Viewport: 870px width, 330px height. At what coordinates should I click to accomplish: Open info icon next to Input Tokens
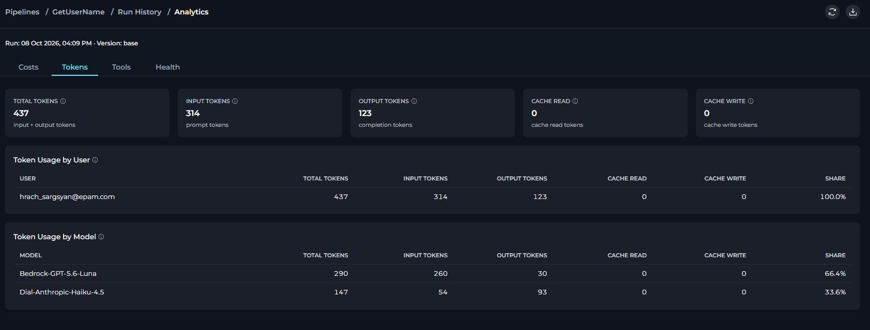pyautogui.click(x=235, y=101)
